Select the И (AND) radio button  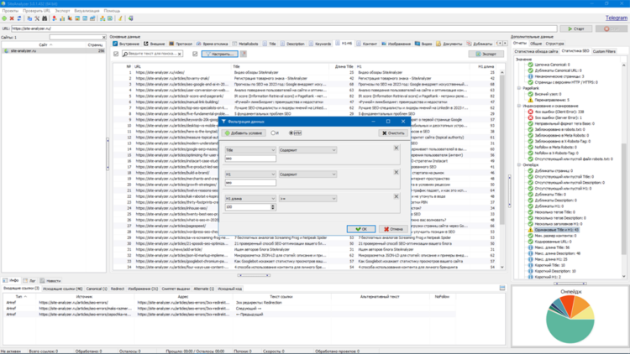pyautogui.click(x=273, y=133)
